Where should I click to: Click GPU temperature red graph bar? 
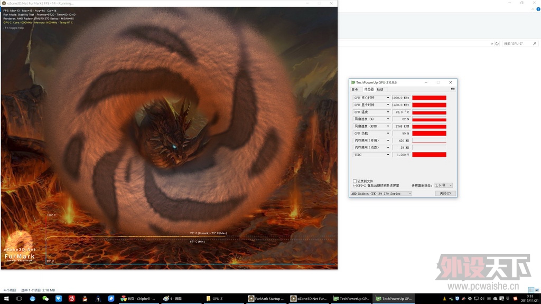click(429, 112)
